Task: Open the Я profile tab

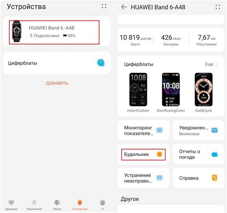Action: pyautogui.click(x=102, y=205)
